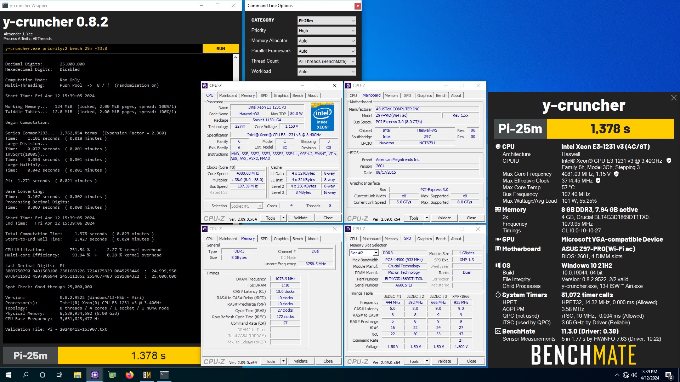This screenshot has width=680, height=382.
Task: Click Part Number BLT4G3D1869DT1TX0 field
Action: [x=404, y=279]
